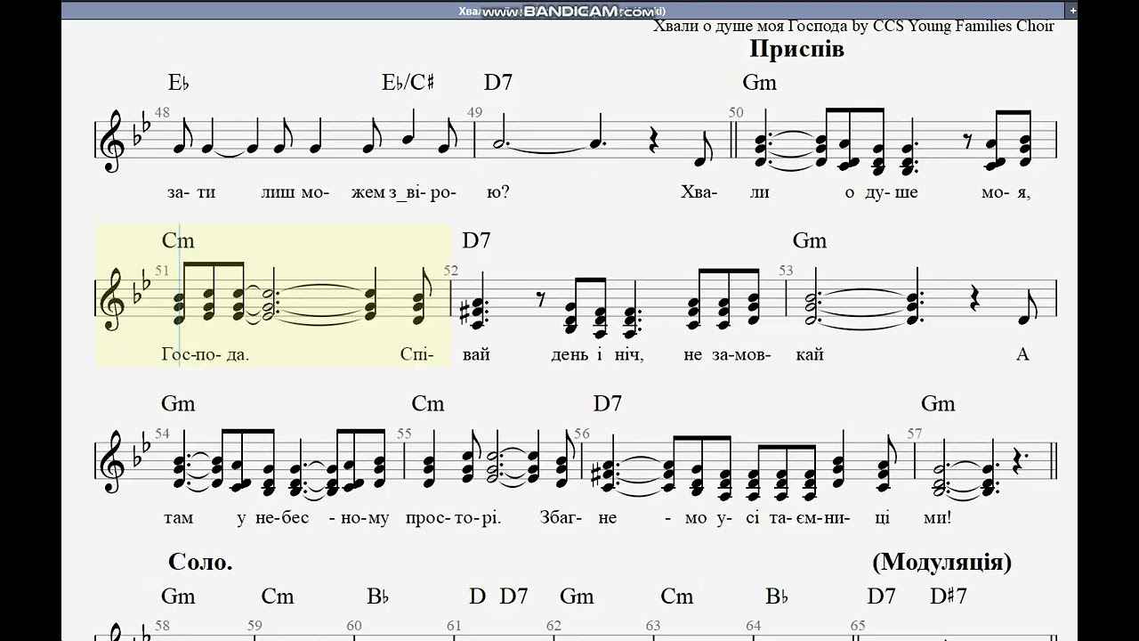Click the lyric word "день"
1139x641 pixels.
pyautogui.click(x=571, y=354)
